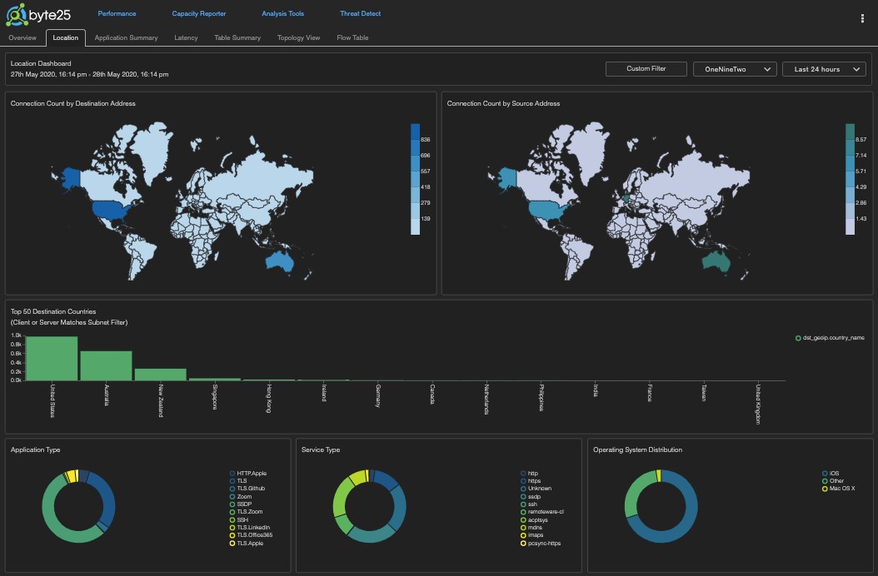Toggle the Zoom application legend entry
The image size is (878, 576).
point(232,497)
